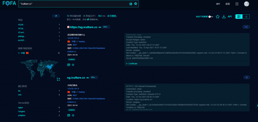Open the https://sg.iculture.cc result link
The height and width of the screenshot is (122, 258).
(84, 27)
